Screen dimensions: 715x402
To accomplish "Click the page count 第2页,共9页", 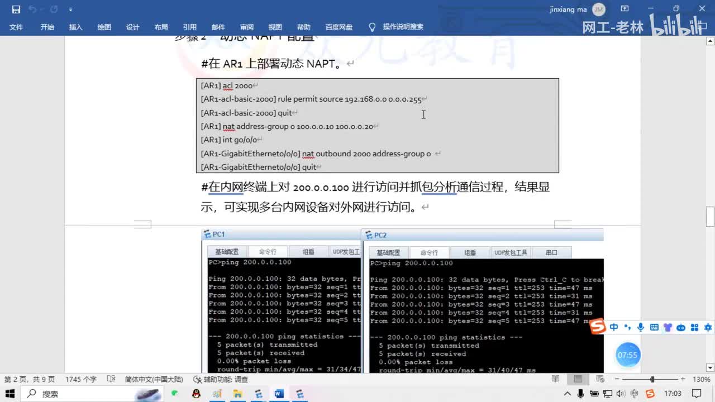I will coord(30,379).
